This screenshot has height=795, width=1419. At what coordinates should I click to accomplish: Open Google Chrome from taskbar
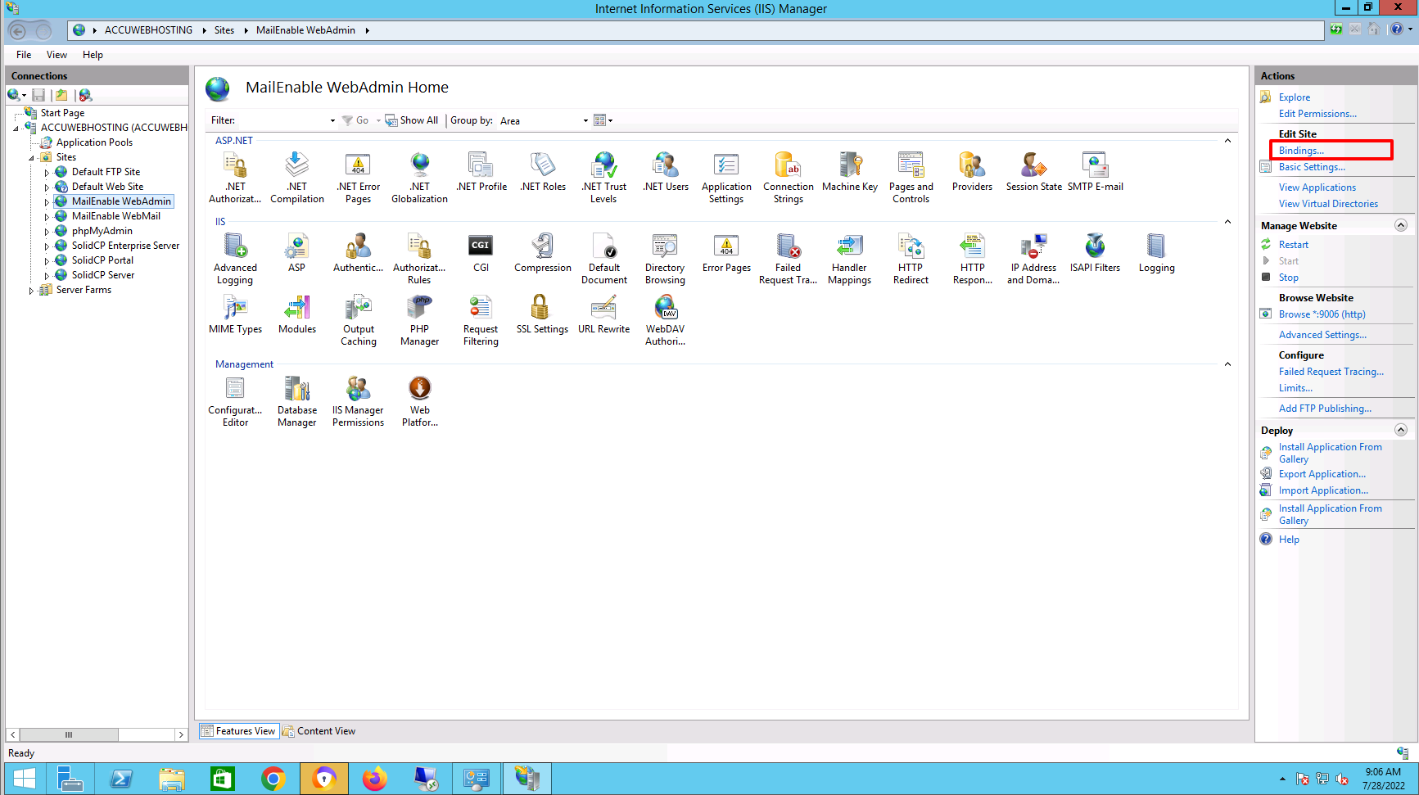pyautogui.click(x=273, y=779)
